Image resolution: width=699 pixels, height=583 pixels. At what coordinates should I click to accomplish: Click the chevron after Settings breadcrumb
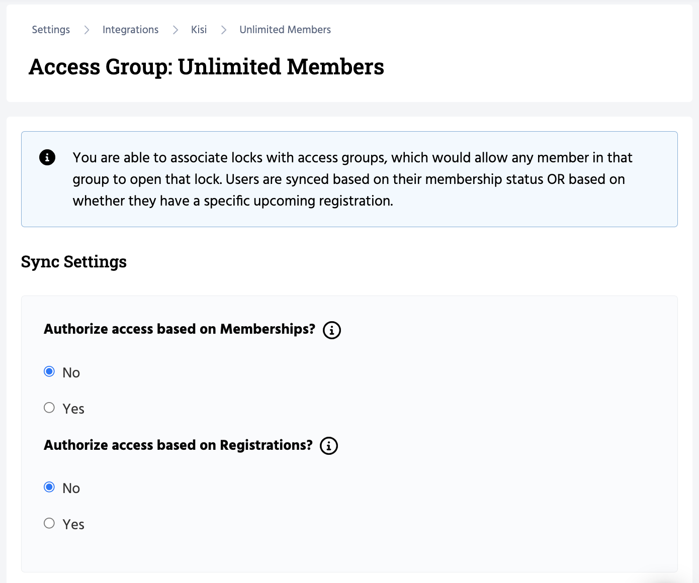[86, 30]
